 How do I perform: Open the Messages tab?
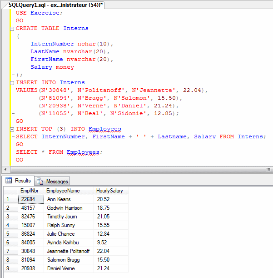pos(52,182)
